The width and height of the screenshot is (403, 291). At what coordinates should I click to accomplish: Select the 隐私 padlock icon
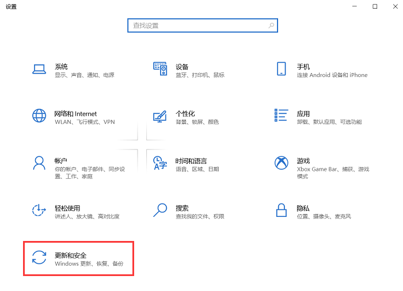pos(281,210)
